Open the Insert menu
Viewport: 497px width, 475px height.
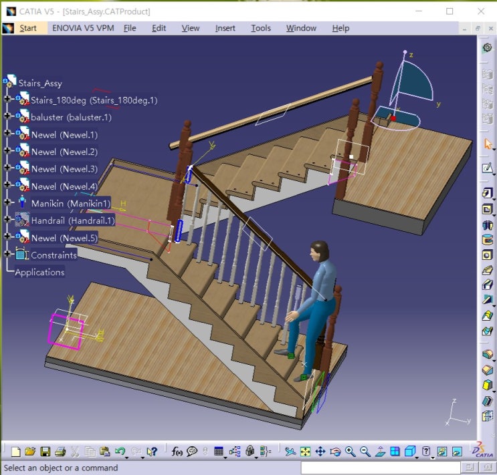(225, 28)
